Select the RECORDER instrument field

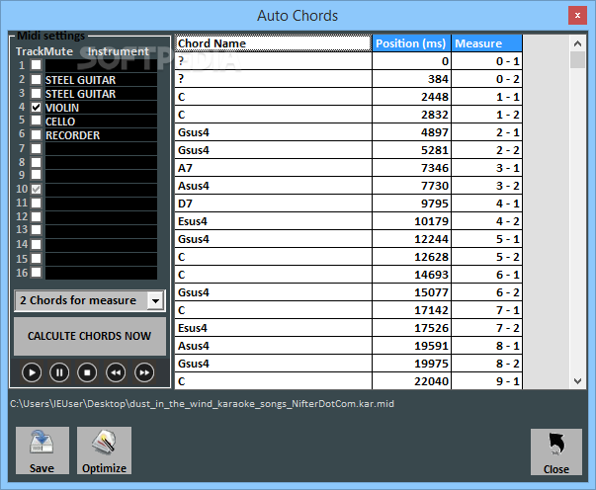(101, 135)
